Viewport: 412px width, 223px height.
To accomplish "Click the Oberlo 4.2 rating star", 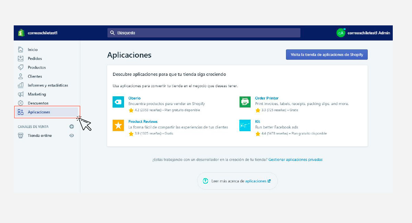I will pos(131,110).
